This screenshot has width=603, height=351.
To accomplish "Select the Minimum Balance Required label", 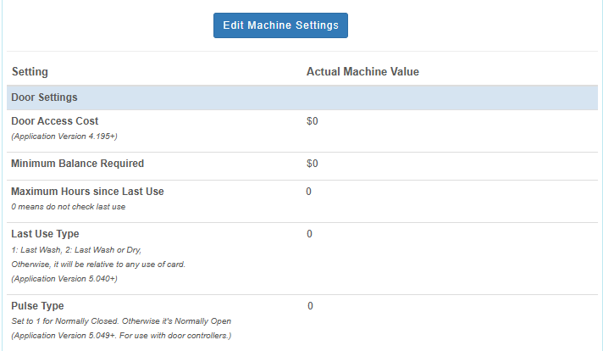I will tap(78, 164).
